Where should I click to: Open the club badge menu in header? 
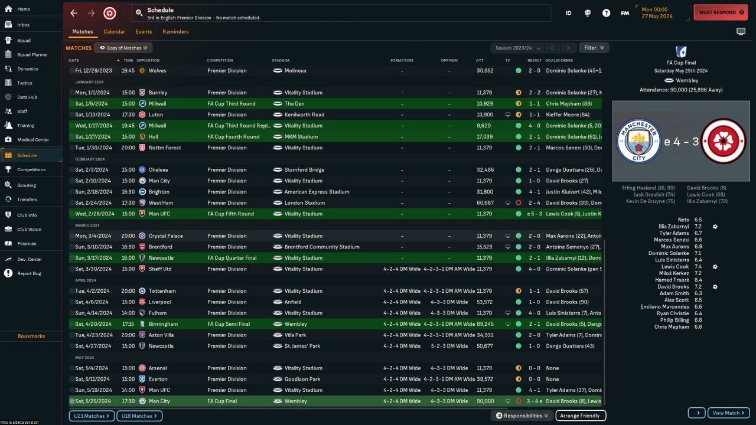[x=109, y=13]
